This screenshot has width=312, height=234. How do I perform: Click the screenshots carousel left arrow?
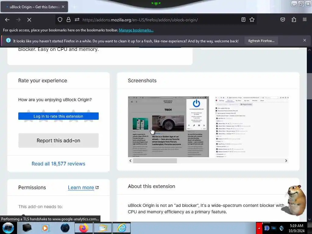[130, 161]
